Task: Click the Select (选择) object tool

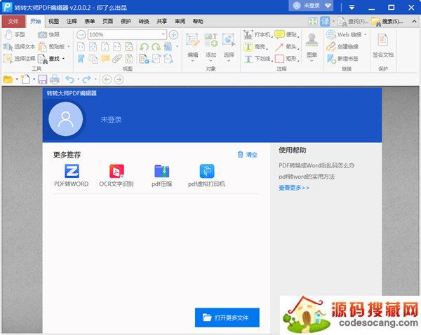Action: (229, 47)
